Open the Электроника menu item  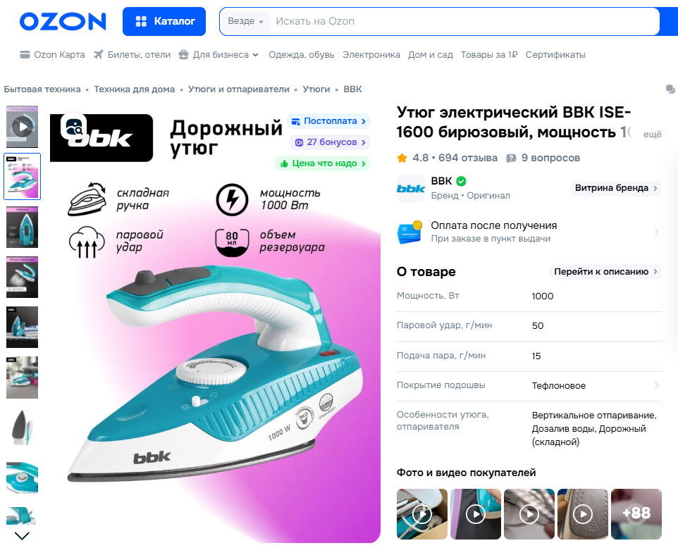point(371,55)
